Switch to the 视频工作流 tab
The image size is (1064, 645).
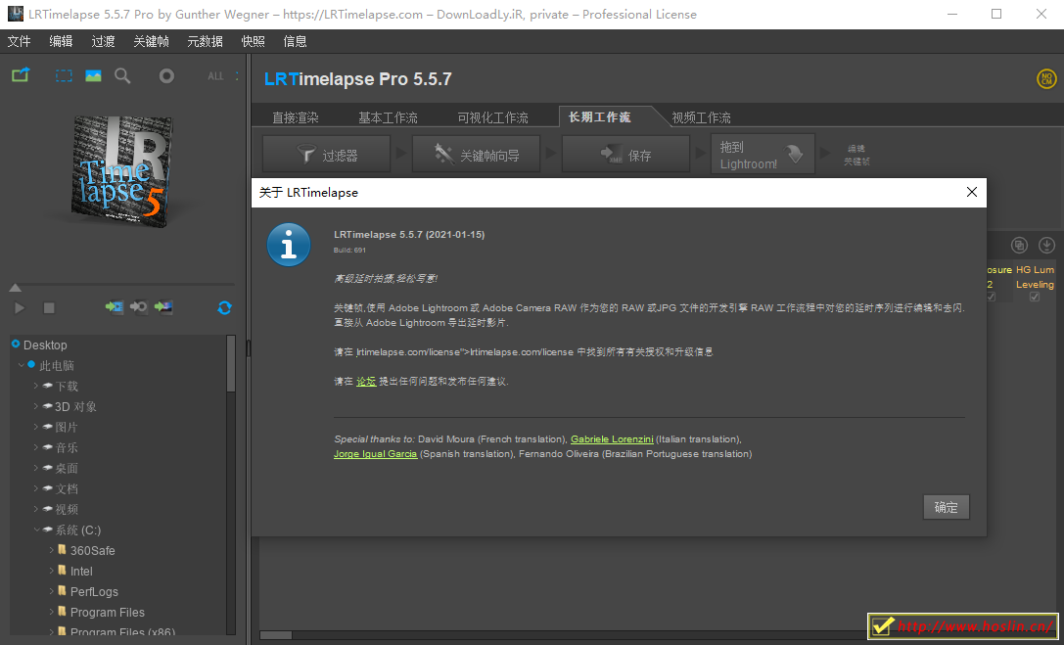pyautogui.click(x=701, y=117)
